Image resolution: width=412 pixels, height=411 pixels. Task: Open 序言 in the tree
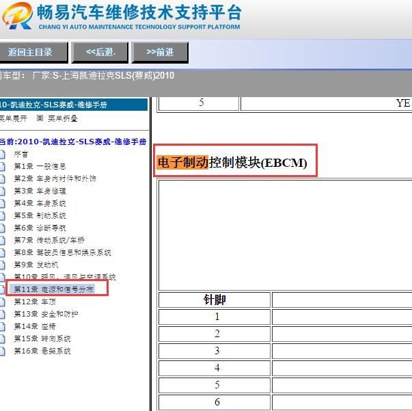pyautogui.click(x=21, y=154)
